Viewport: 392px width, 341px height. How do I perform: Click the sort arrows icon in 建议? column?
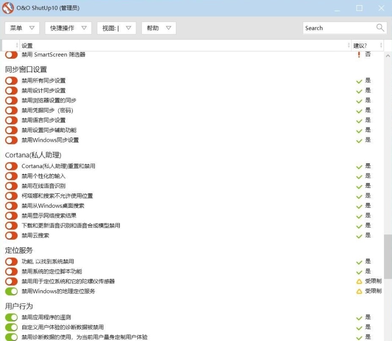381,46
